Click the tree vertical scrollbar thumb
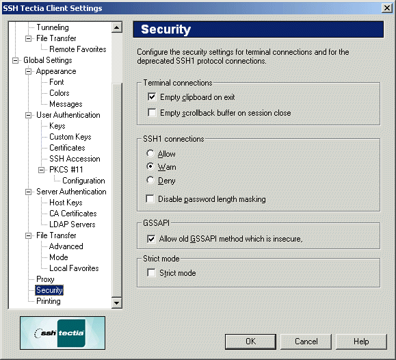 click(117, 190)
